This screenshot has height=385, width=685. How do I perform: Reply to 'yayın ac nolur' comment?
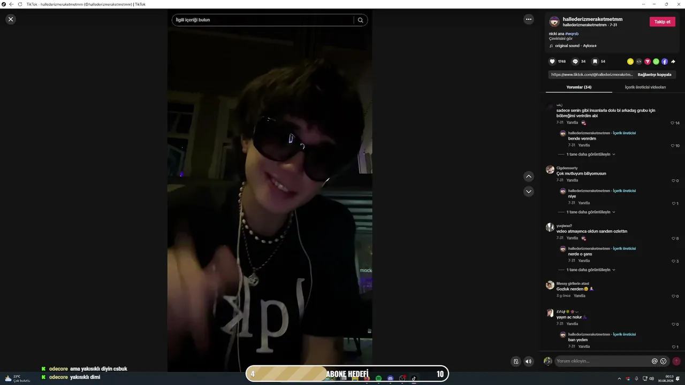click(x=572, y=324)
